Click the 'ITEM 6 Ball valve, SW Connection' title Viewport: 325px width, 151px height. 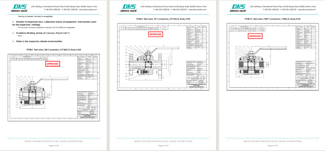54,50
